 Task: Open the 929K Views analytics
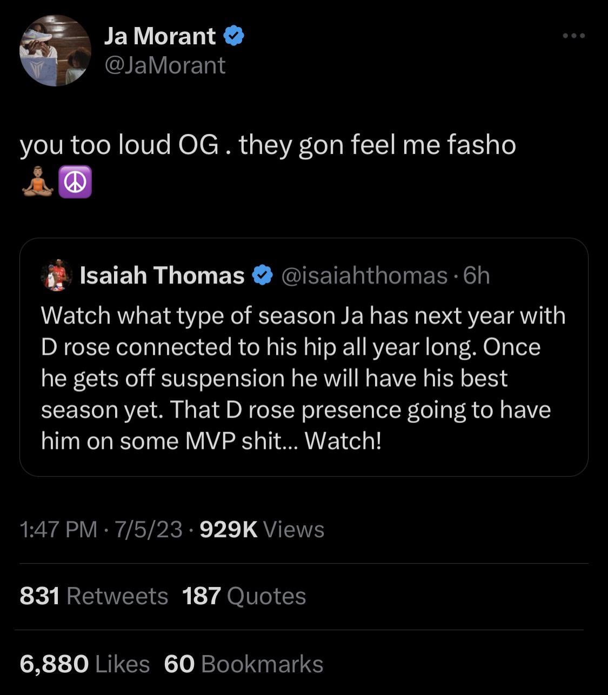262,529
